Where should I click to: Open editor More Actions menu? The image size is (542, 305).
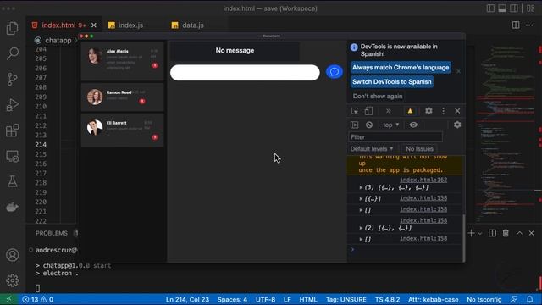[x=529, y=25]
